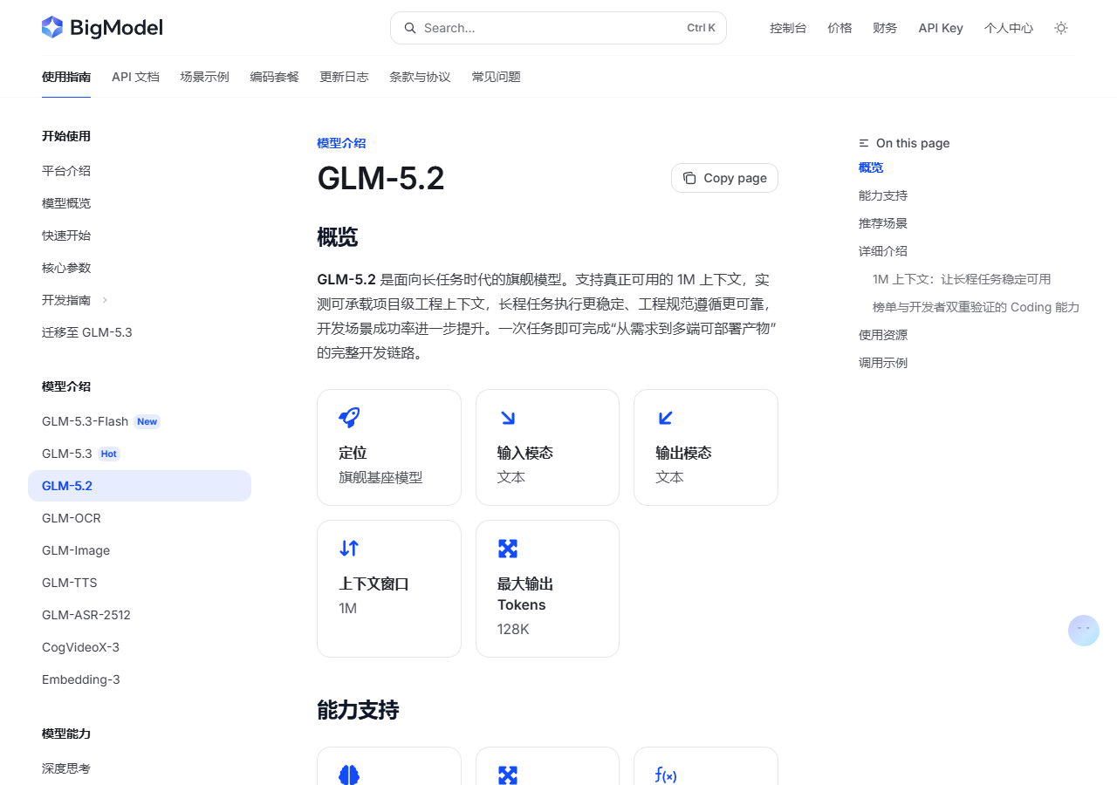Screen dimensions: 1117x785
Task: Jump to 1M 上下文 section in On this page
Action: (x=962, y=279)
